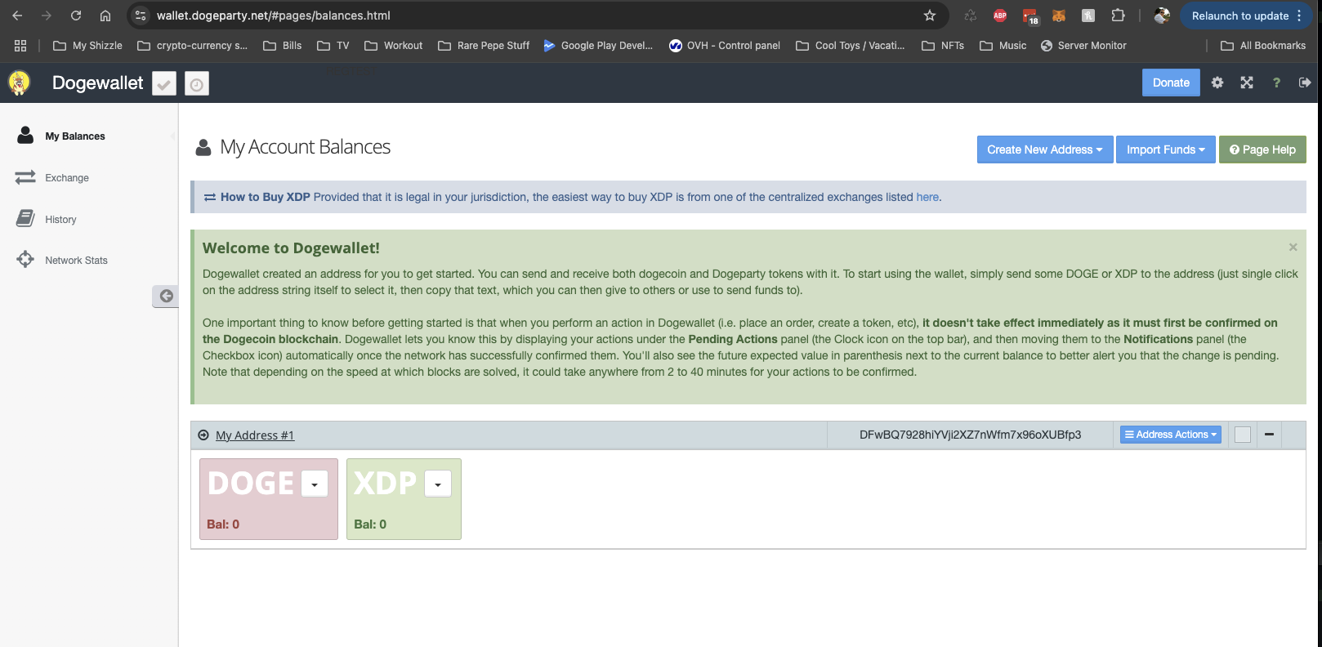Expand Create New Address dropdown
1322x647 pixels.
(x=1045, y=149)
